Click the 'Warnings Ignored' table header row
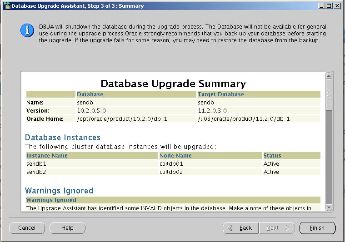This screenshot has height=242, width=345. (x=173, y=200)
